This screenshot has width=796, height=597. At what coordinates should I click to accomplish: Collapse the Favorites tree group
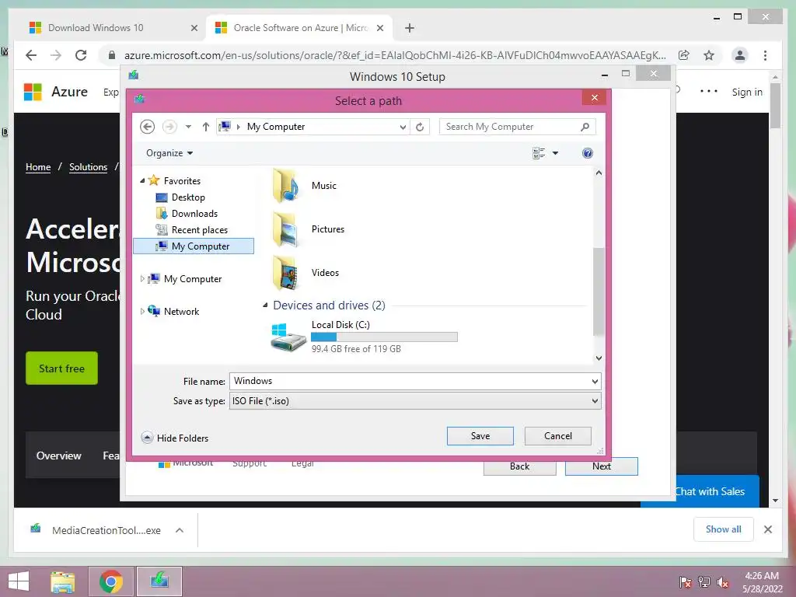[x=143, y=180]
